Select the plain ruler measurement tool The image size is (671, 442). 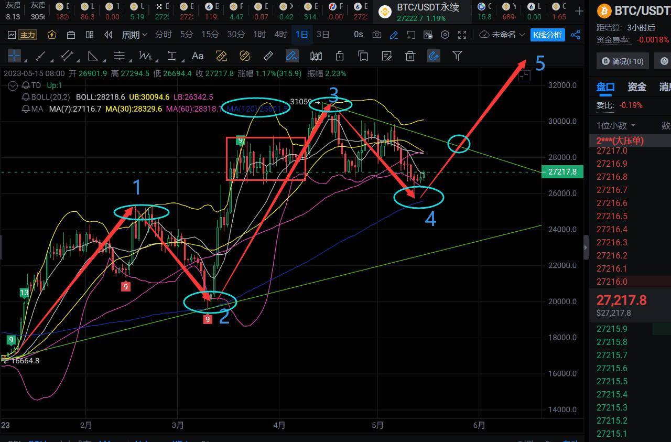pos(268,56)
